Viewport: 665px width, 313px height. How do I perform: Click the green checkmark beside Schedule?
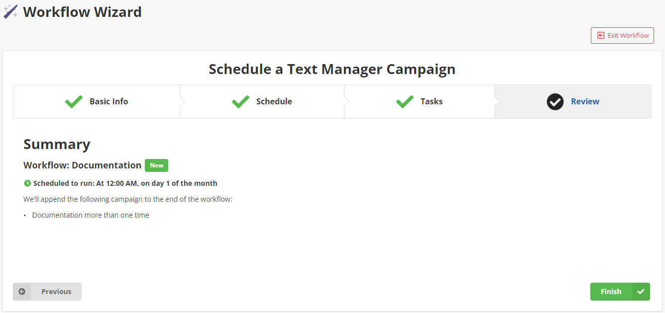(x=240, y=102)
